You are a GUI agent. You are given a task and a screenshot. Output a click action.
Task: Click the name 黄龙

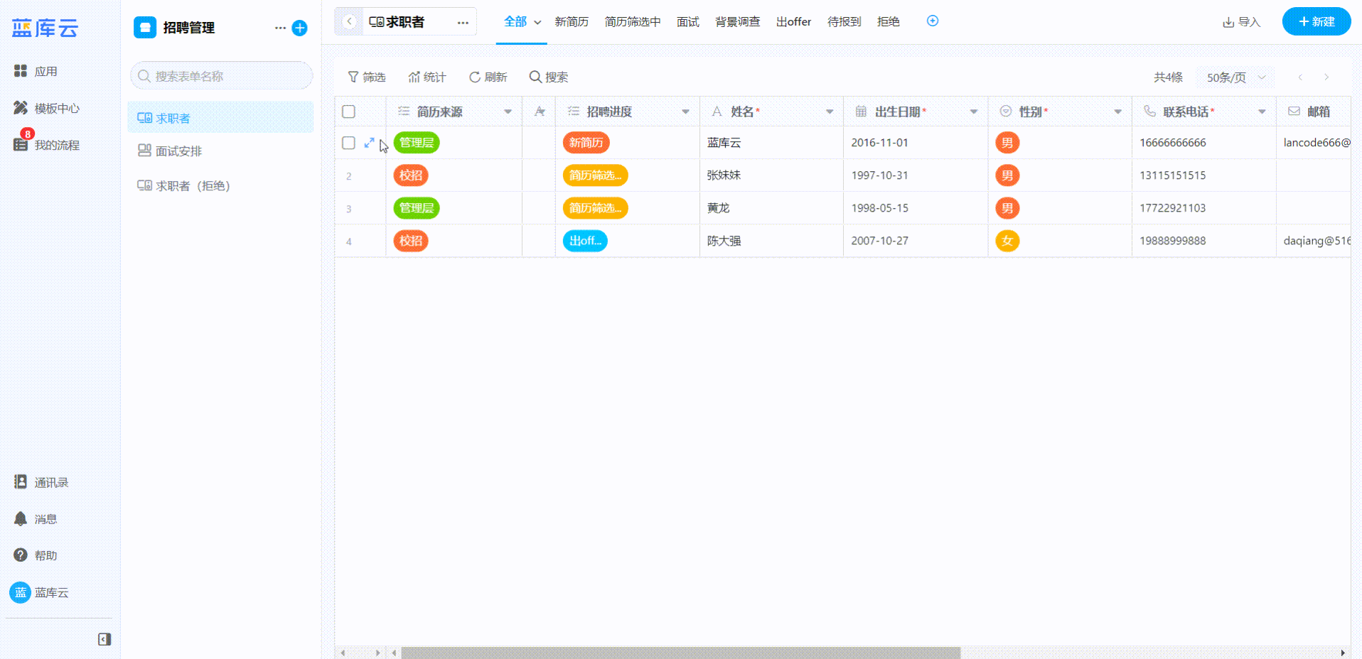(718, 208)
